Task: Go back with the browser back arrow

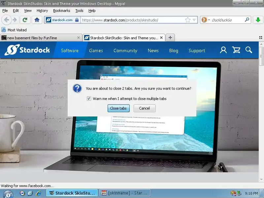Action: (6, 20)
